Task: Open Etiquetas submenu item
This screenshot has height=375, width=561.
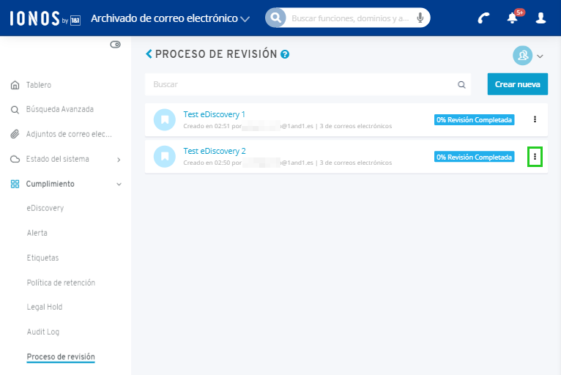Action: pyautogui.click(x=42, y=258)
